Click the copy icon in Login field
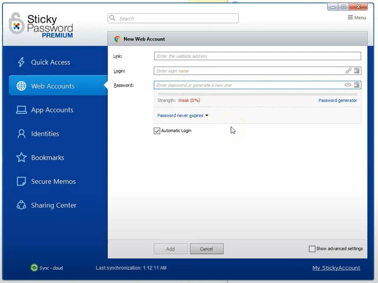 click(x=357, y=71)
